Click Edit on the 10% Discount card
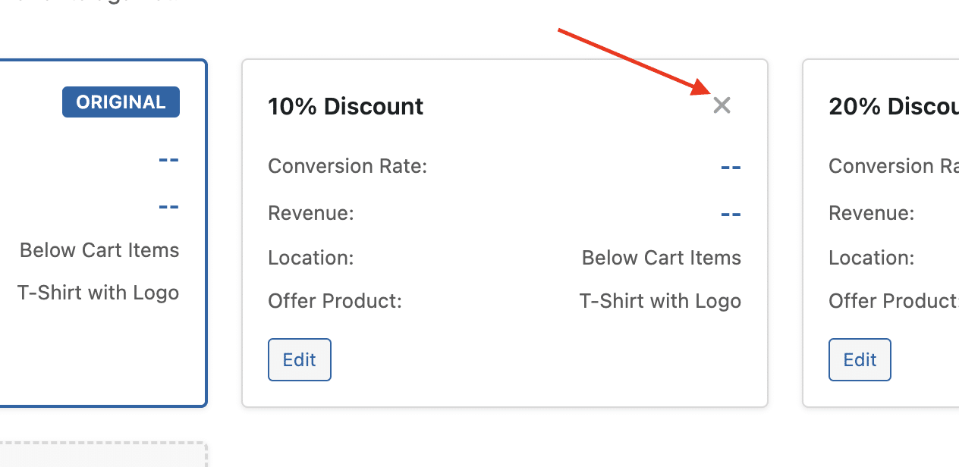Viewport: 959px width, 467px height. click(x=300, y=359)
